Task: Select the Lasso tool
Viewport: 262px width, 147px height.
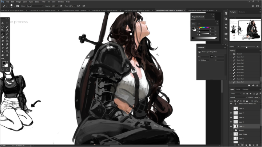Action: pos(3,26)
